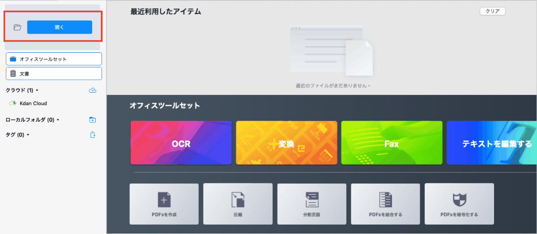Image resolution: width=537 pixels, height=234 pixels.
Task: Click the PDFsを結合する tile
Action: click(385, 204)
